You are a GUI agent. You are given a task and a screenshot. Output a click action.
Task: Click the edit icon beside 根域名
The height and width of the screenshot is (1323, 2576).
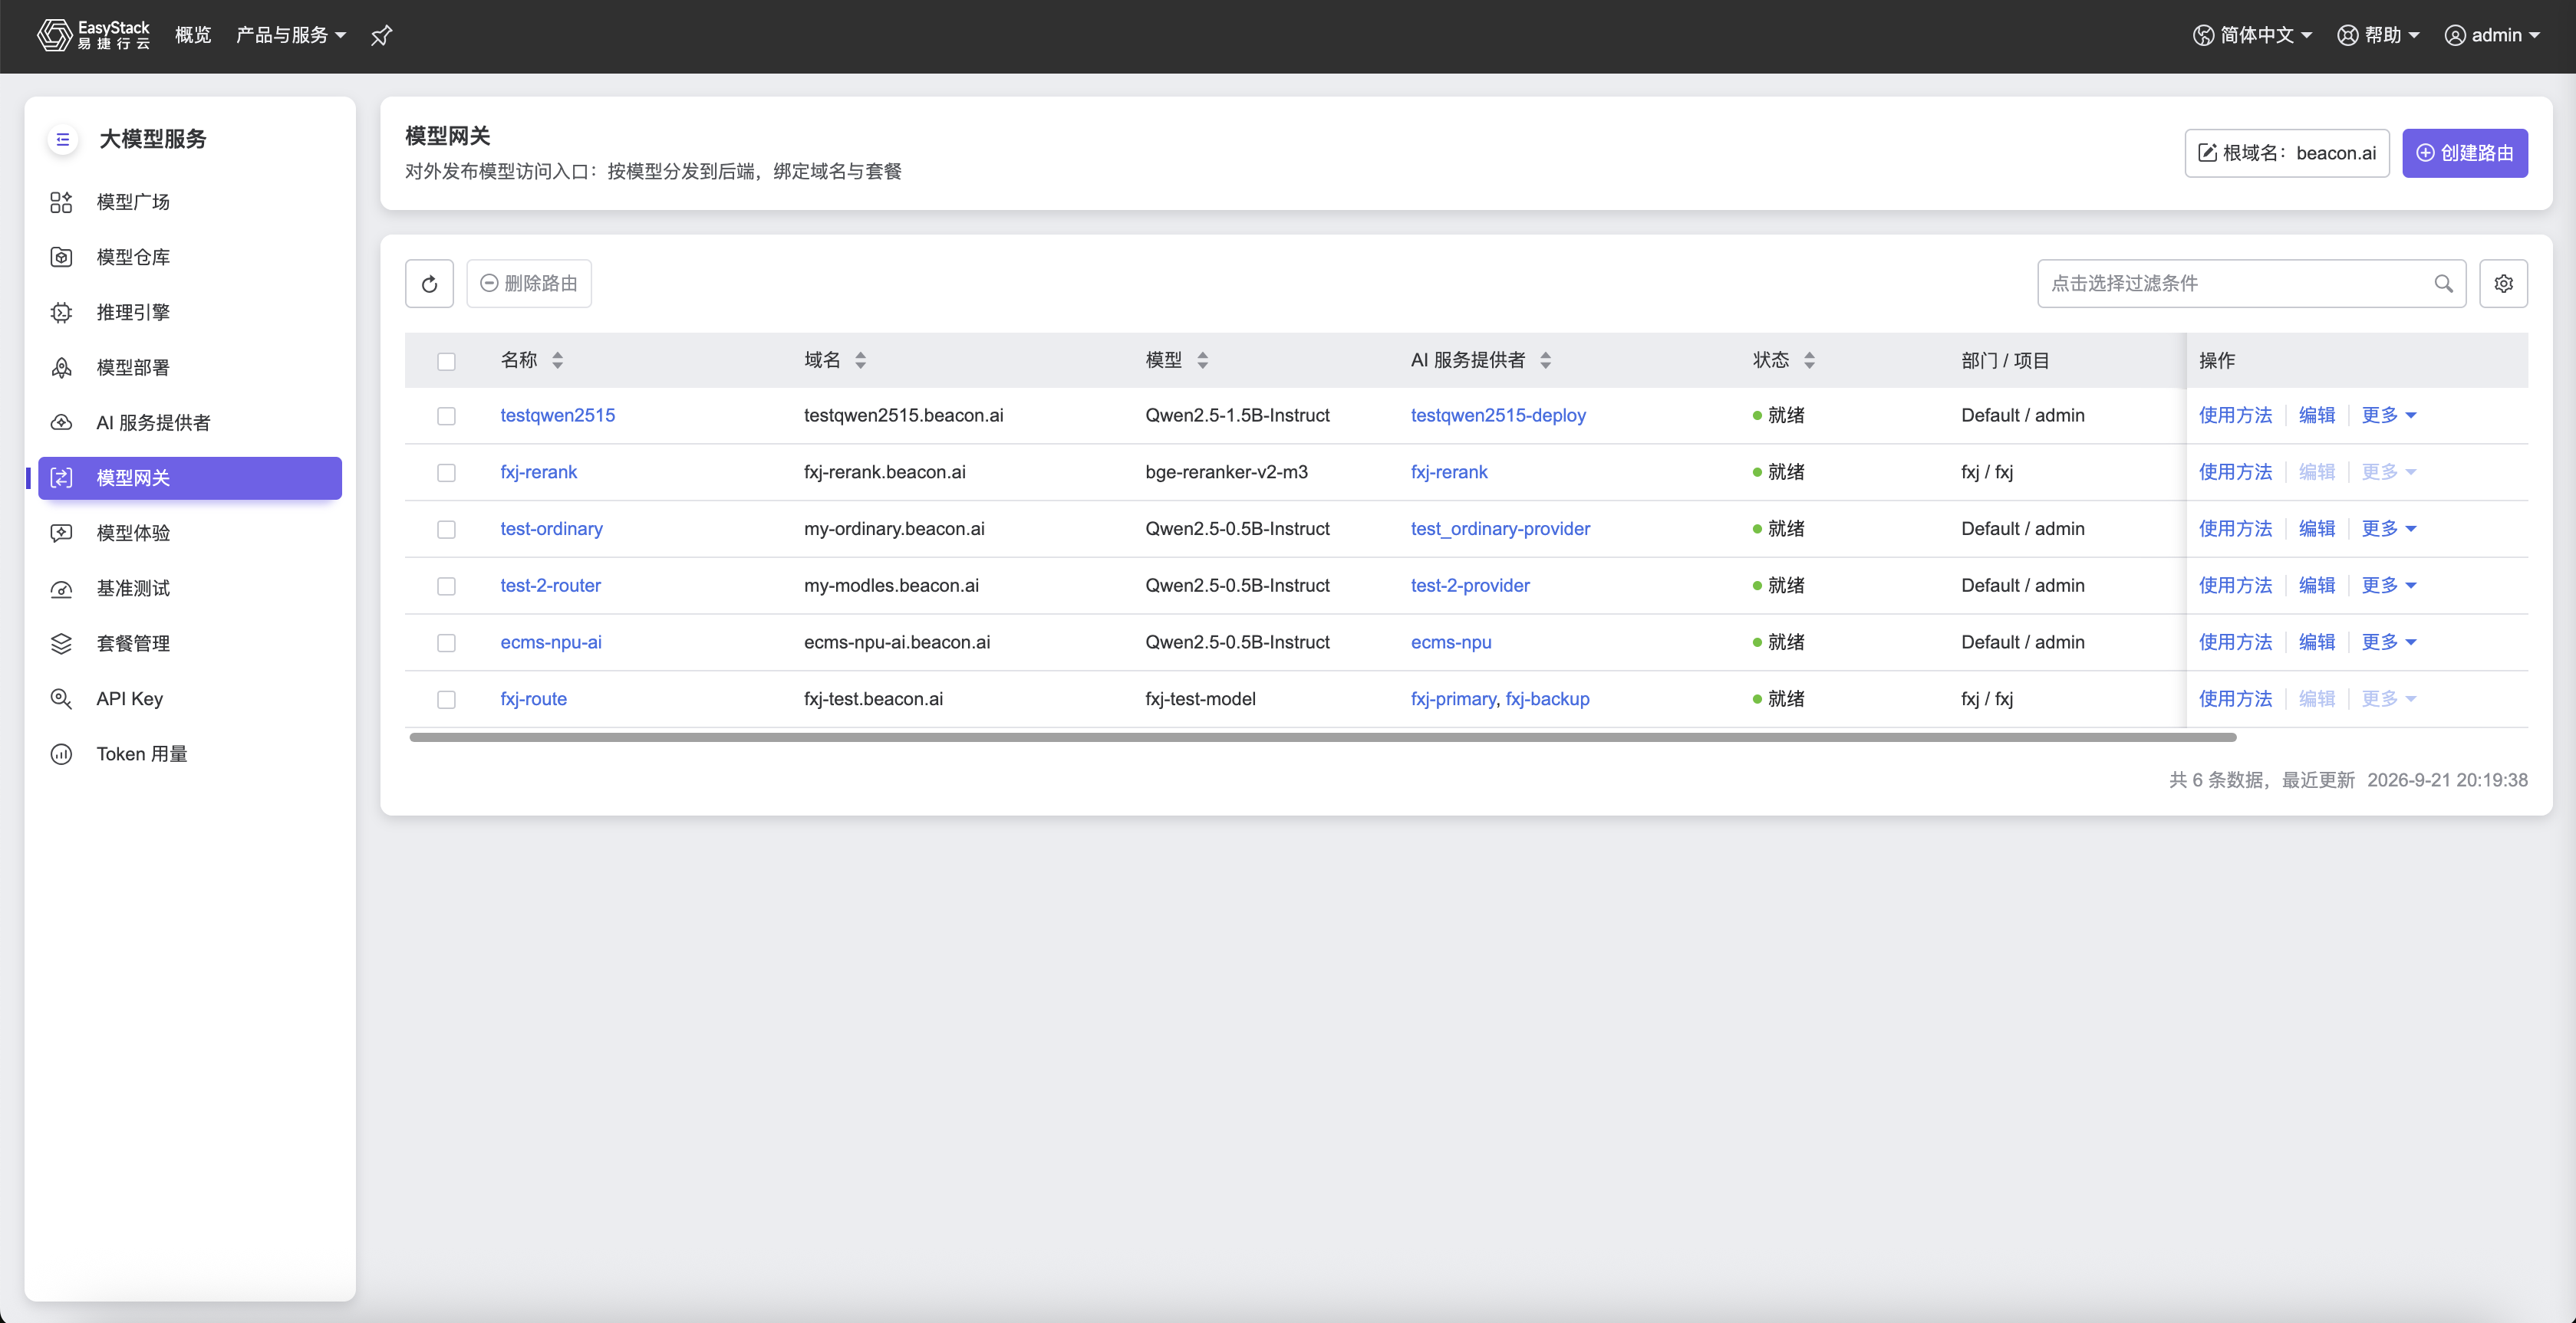click(x=2207, y=153)
